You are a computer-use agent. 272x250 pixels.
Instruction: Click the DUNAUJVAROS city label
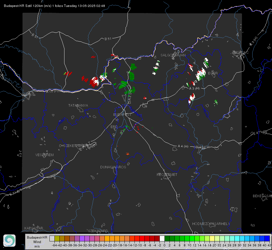click(x=113, y=167)
